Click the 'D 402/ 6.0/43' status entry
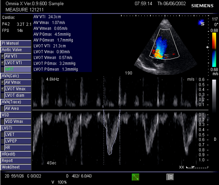Viewport: 219px width, 185px height. pyautogui.click(x=79, y=176)
